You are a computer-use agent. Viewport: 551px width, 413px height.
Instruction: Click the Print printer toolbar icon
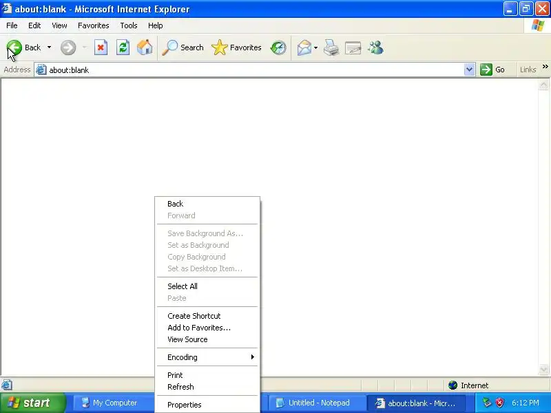(331, 47)
